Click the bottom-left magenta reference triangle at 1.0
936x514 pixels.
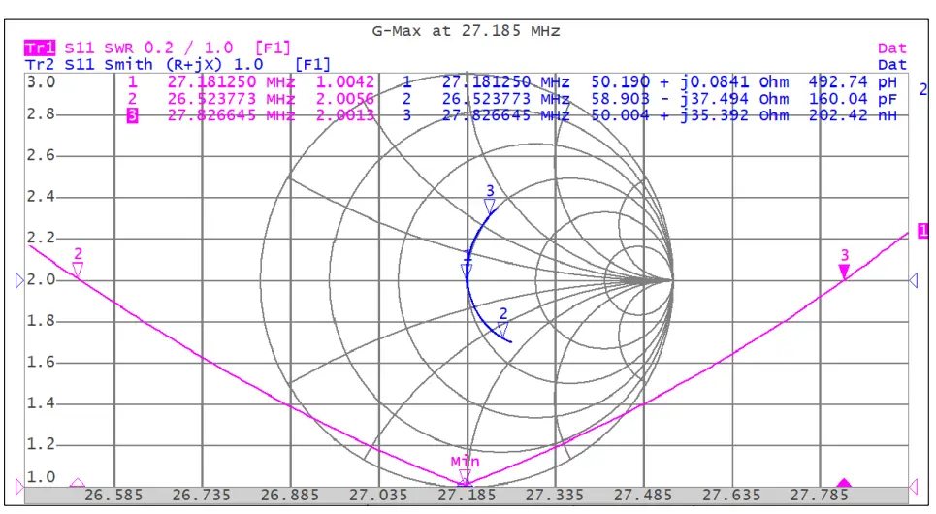(x=19, y=487)
